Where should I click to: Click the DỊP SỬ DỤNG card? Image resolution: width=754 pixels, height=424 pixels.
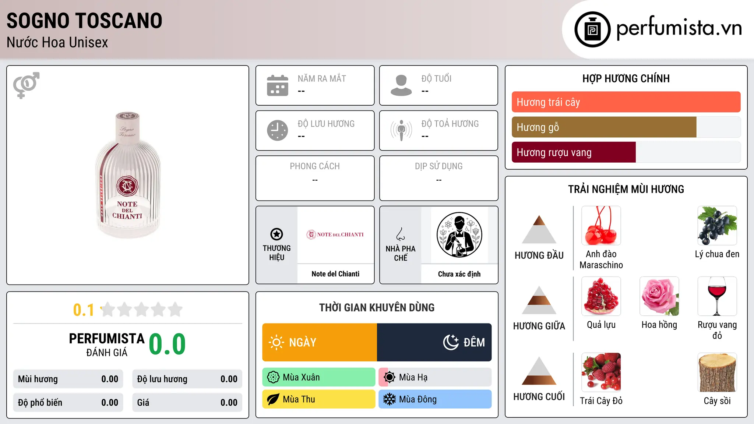[438, 178]
